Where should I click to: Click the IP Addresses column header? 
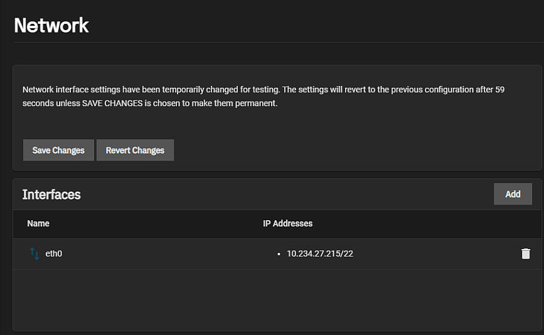[x=287, y=223]
